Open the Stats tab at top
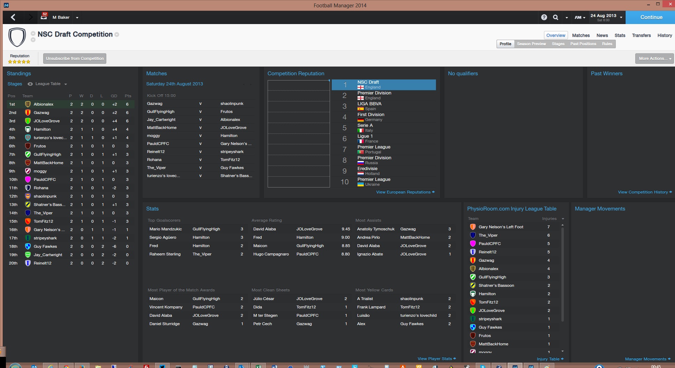 620,36
